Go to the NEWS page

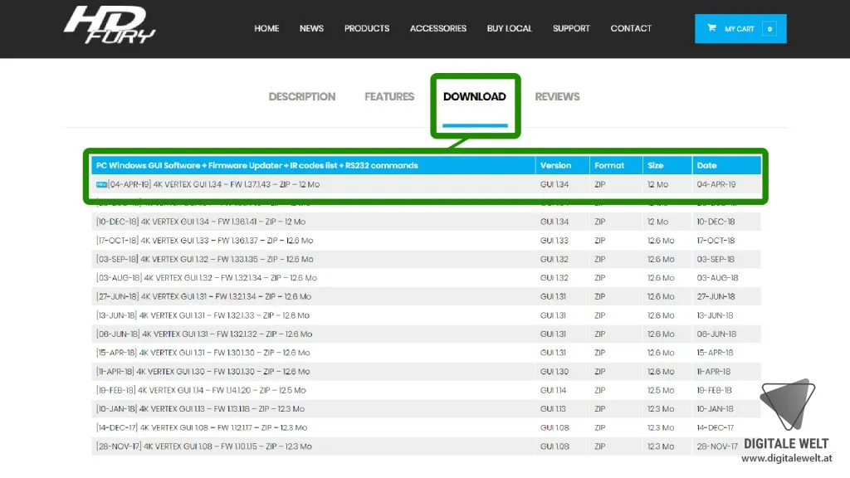312,28
